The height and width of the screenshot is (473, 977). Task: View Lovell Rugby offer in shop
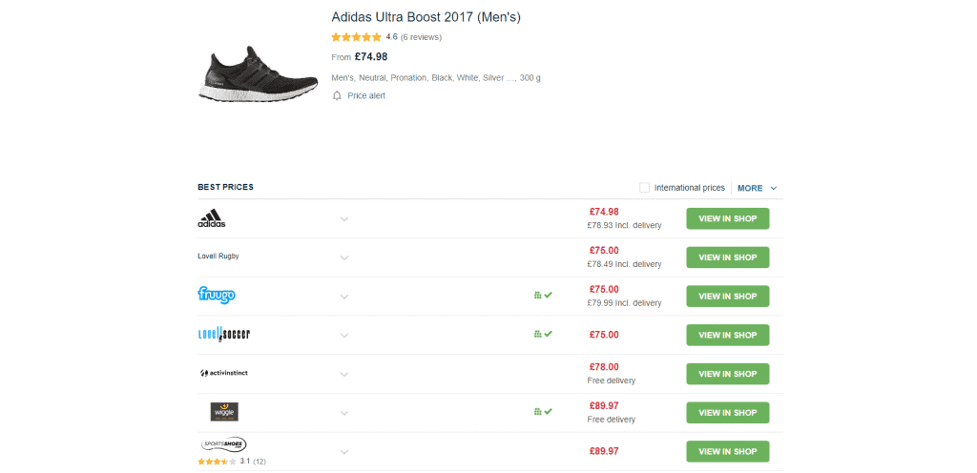pyautogui.click(x=728, y=257)
